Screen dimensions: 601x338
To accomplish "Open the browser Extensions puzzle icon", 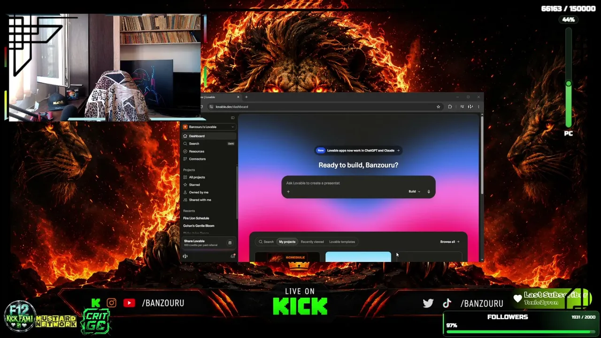I will coord(450,107).
